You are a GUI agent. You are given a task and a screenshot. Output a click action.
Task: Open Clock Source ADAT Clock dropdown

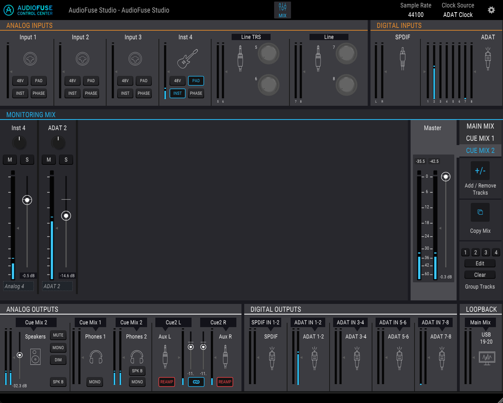coord(458,15)
